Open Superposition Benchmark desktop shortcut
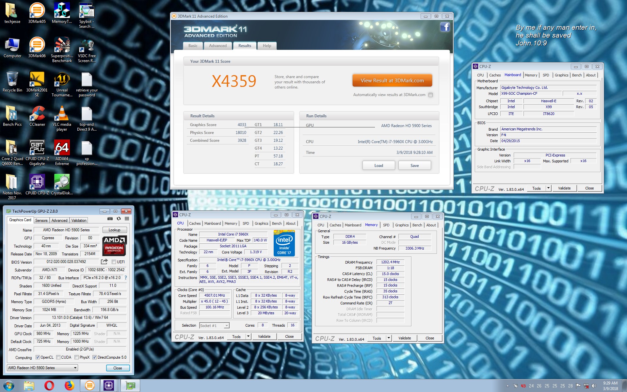 (62, 50)
